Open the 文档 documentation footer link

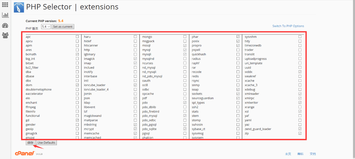(313, 154)
